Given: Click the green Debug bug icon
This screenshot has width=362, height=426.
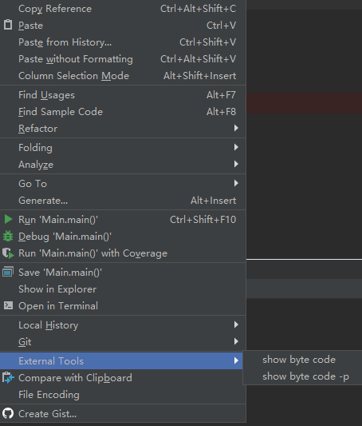Looking at the screenshot, I should tap(8, 236).
